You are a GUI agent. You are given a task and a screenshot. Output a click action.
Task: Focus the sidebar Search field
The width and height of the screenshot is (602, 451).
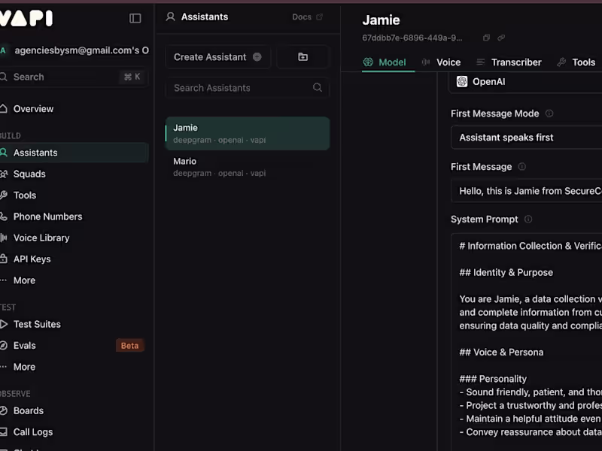pos(74,77)
